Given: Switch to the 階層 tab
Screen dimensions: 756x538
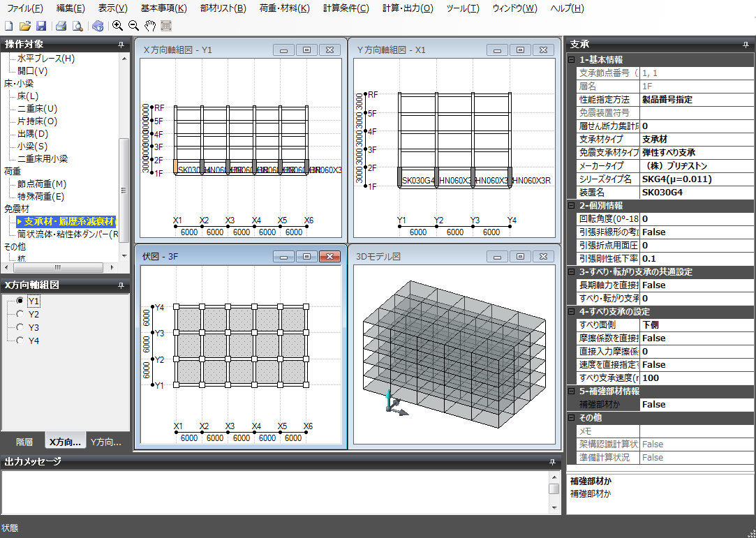Looking at the screenshot, I should click(x=24, y=442).
